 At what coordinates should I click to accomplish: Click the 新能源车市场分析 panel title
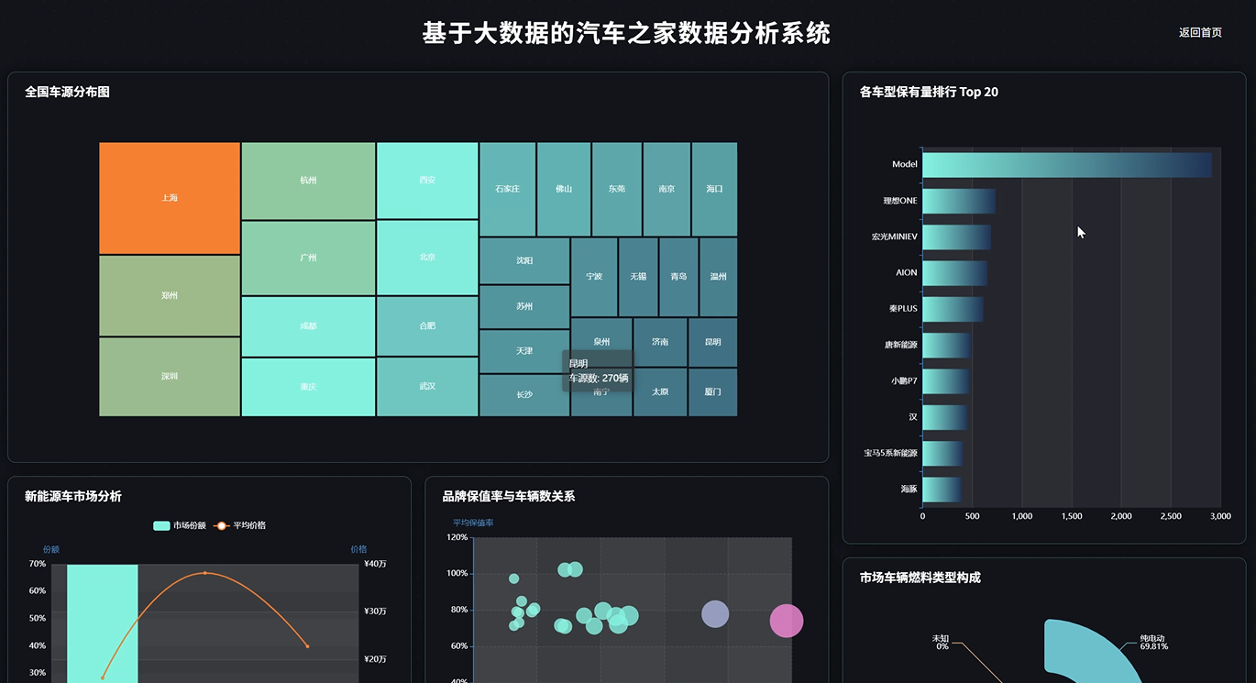click(x=72, y=496)
